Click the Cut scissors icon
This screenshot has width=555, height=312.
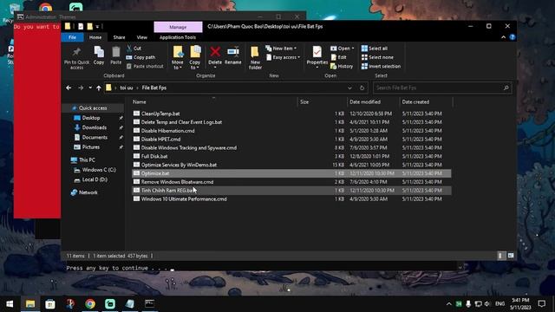129,49
